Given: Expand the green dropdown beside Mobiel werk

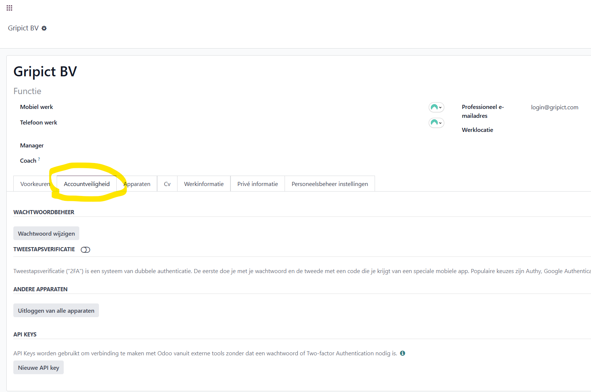Looking at the screenshot, I should coord(436,107).
